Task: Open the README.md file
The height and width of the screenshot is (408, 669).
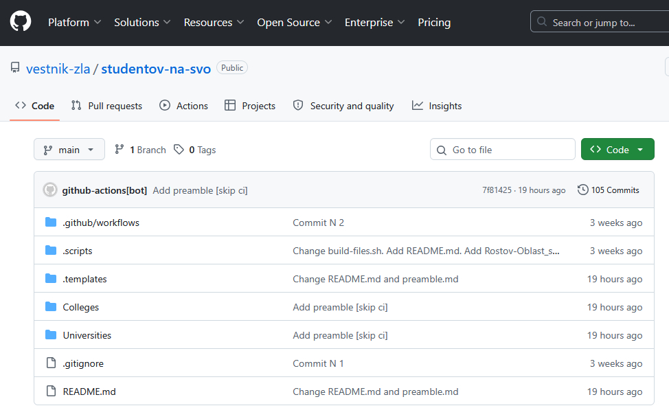Action: [89, 392]
